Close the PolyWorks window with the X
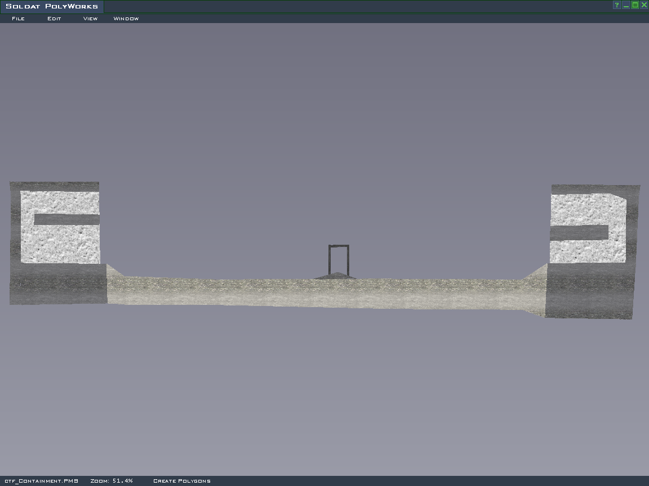This screenshot has width=649, height=486. click(x=644, y=5)
